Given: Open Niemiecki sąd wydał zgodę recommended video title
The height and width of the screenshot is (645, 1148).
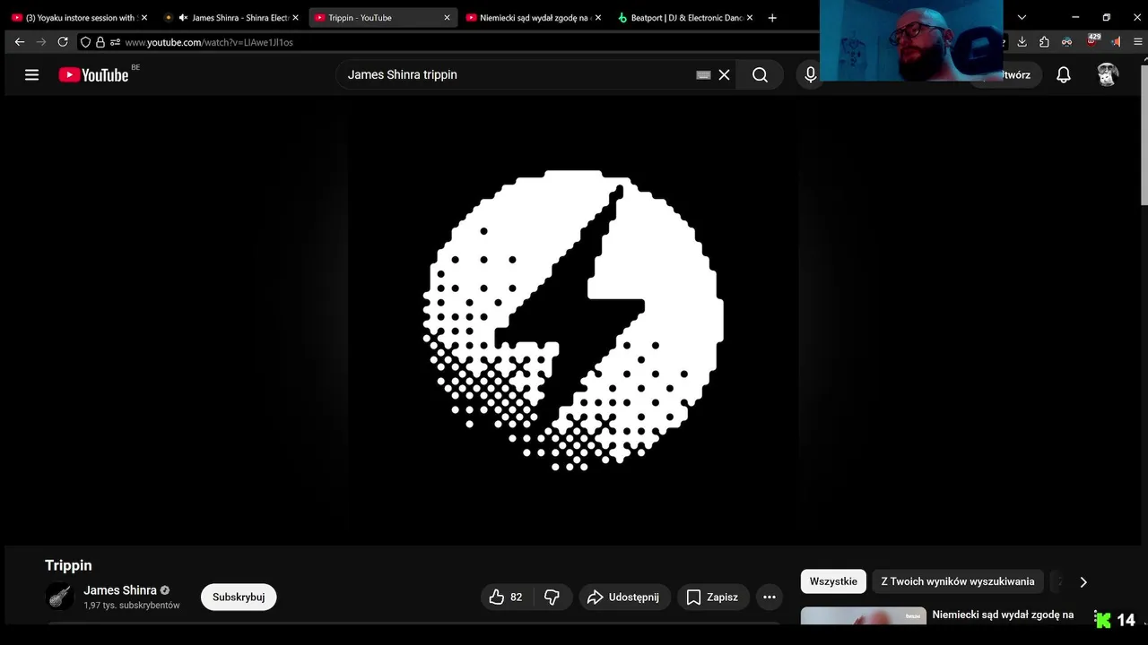Looking at the screenshot, I should click(x=1003, y=615).
